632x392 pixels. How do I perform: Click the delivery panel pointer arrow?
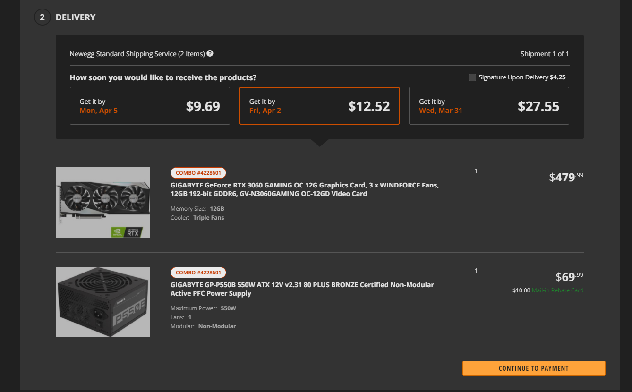pyautogui.click(x=319, y=142)
